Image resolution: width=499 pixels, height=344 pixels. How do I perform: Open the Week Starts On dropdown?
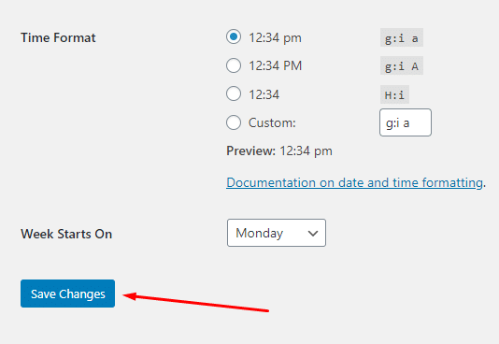pyautogui.click(x=277, y=233)
